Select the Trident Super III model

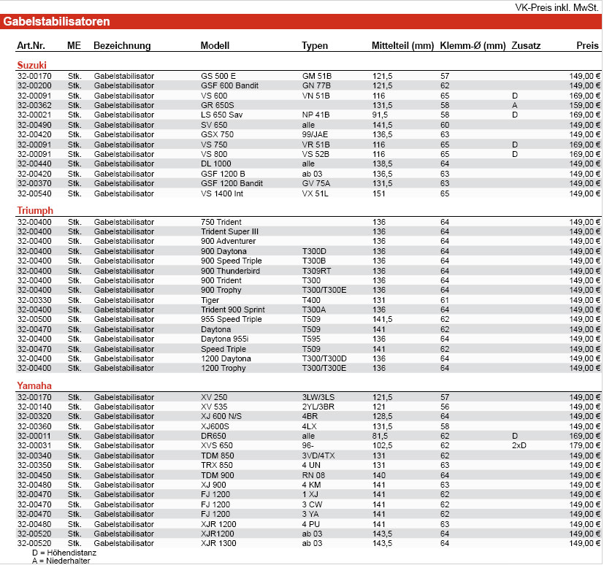coord(229,231)
